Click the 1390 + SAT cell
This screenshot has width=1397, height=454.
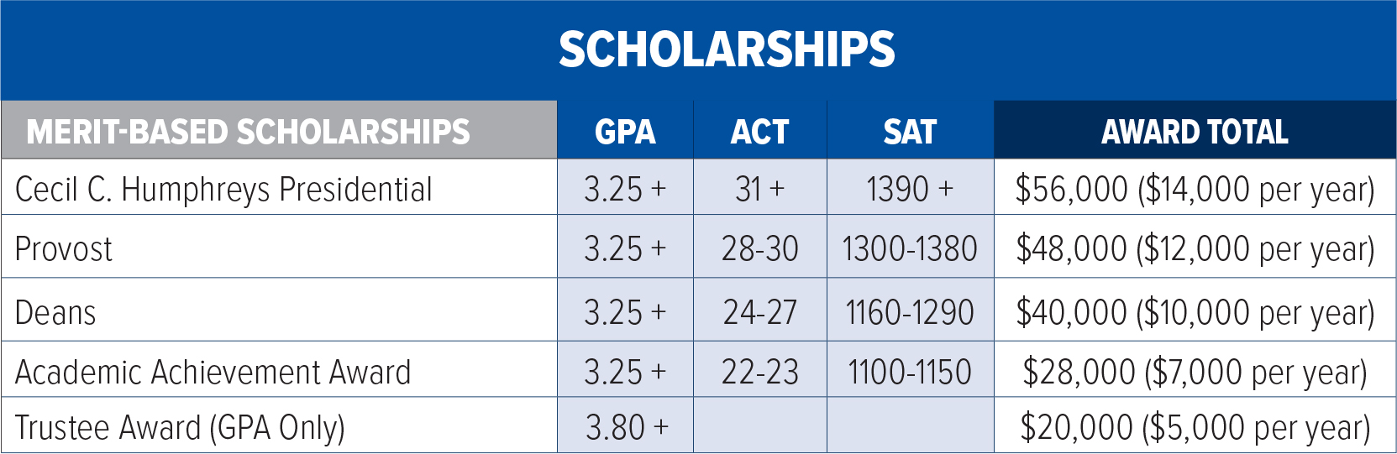click(x=910, y=189)
